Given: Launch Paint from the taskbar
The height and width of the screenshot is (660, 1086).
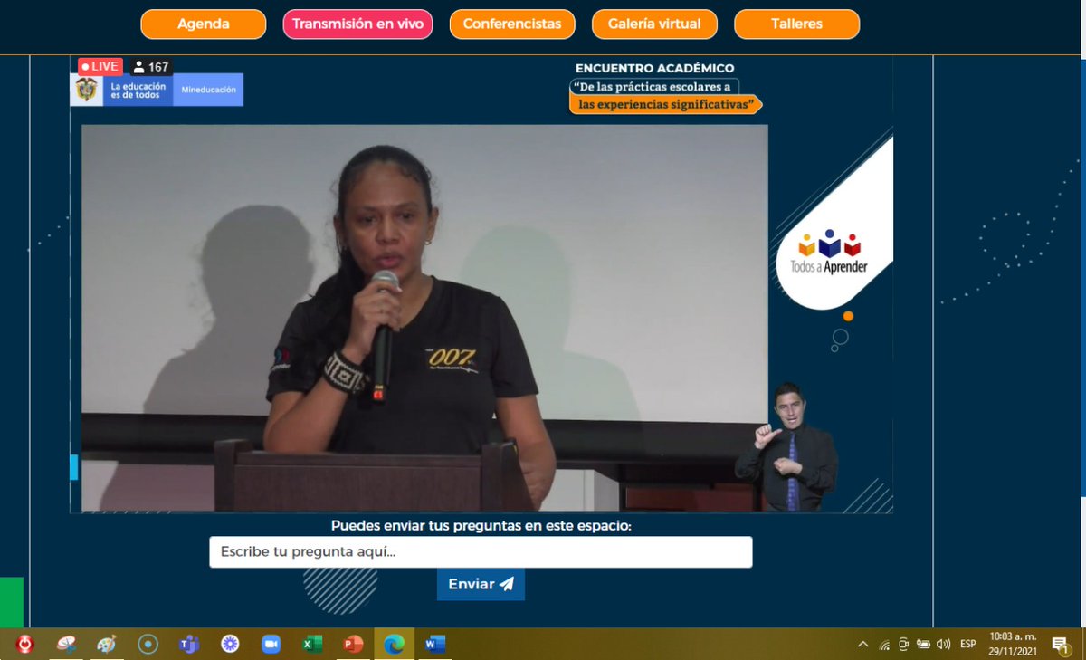Looking at the screenshot, I should [107, 644].
